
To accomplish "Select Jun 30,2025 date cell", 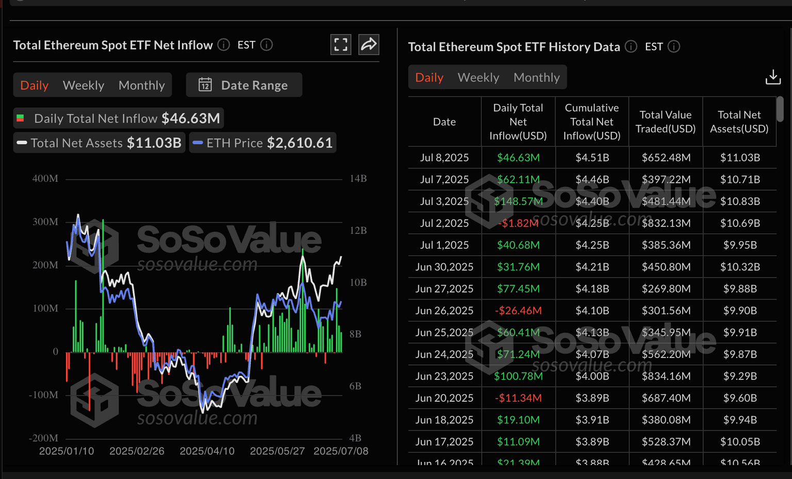I will coord(444,267).
